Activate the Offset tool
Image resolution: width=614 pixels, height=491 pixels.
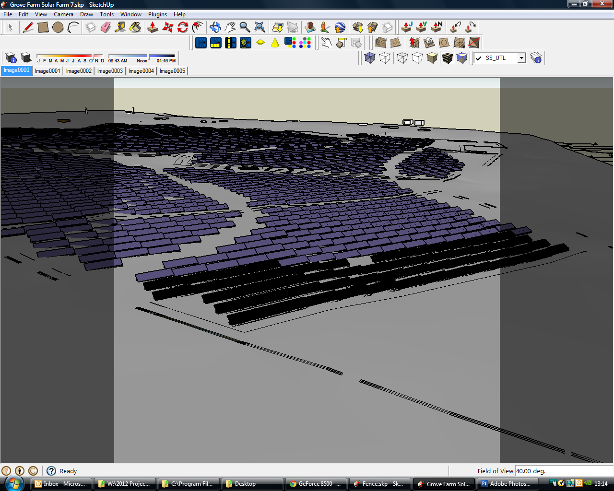[197, 27]
